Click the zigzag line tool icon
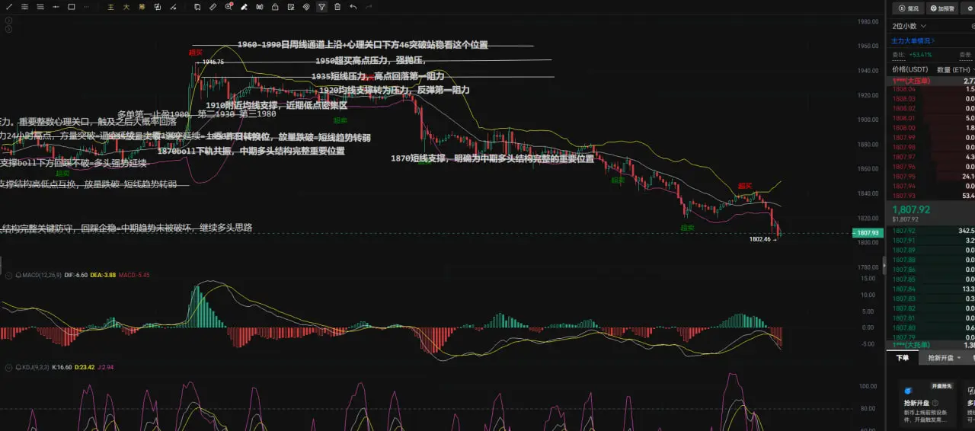Image resolution: width=975 pixels, height=431 pixels. point(172,7)
